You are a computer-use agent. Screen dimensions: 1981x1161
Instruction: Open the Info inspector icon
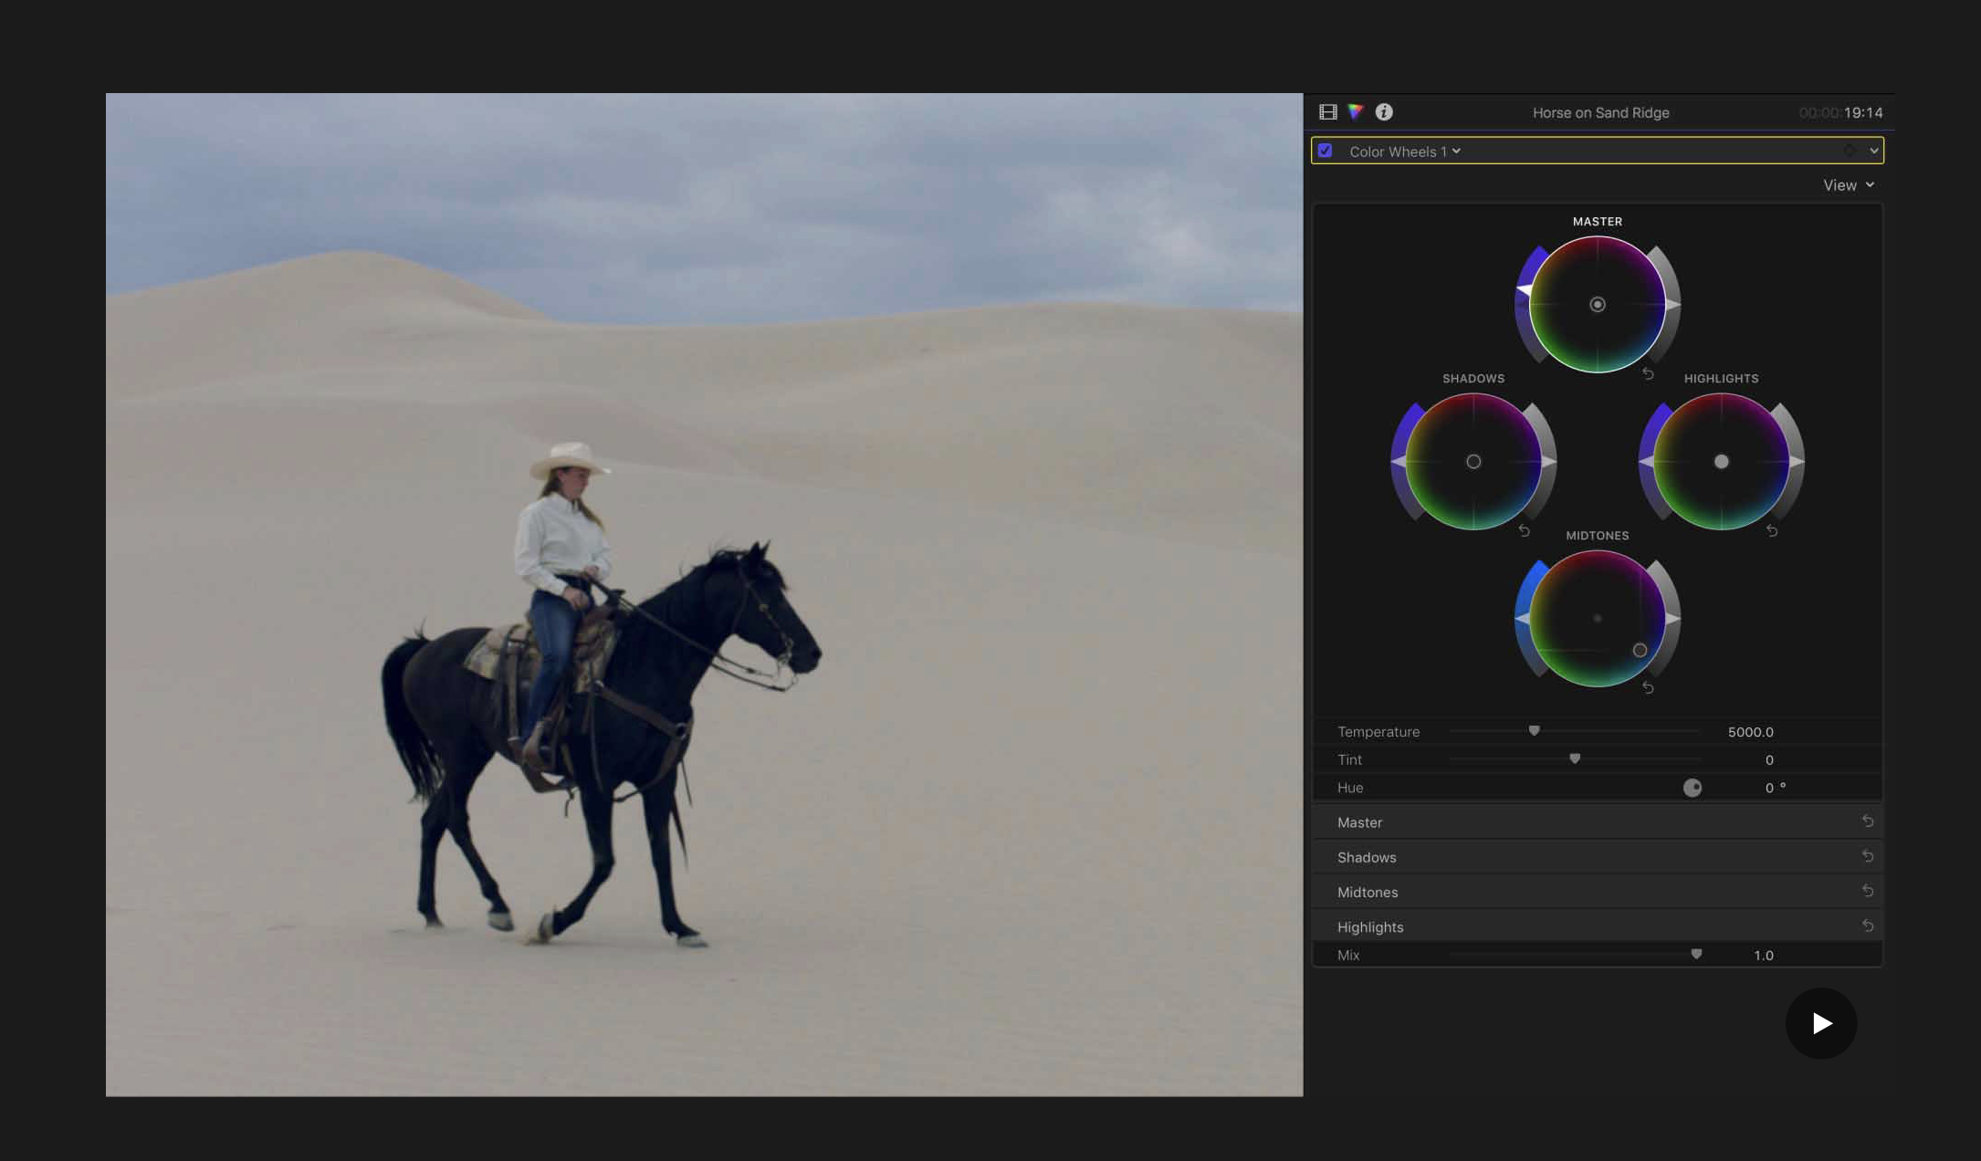click(1384, 112)
